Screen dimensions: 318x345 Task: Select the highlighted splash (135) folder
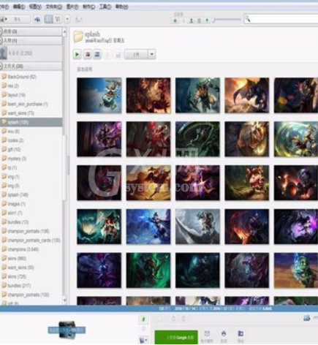(x=31, y=122)
